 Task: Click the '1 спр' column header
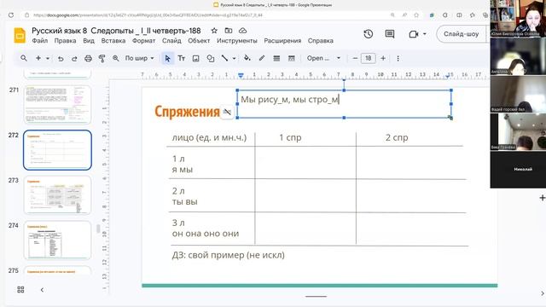tap(290, 137)
